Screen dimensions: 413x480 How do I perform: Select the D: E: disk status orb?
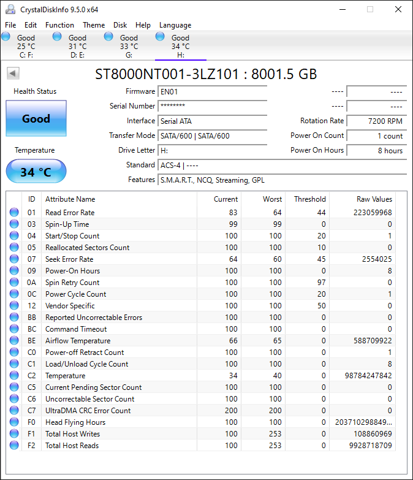coord(57,36)
